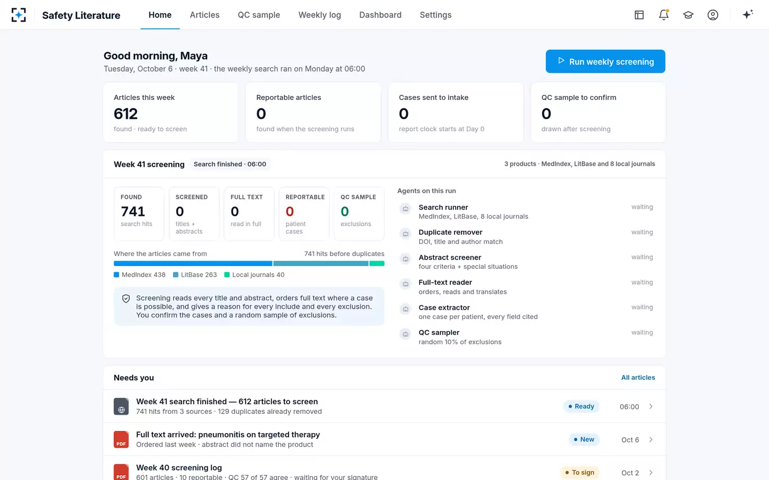Viewport: 769px width, 480px height.
Task: Click the graduation cap help icon
Action: [688, 15]
